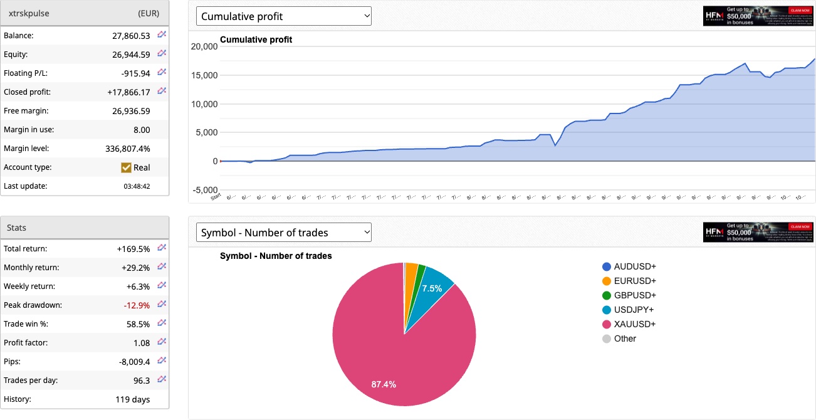Open the chart icon beside Balance
816x420 pixels.
click(162, 35)
